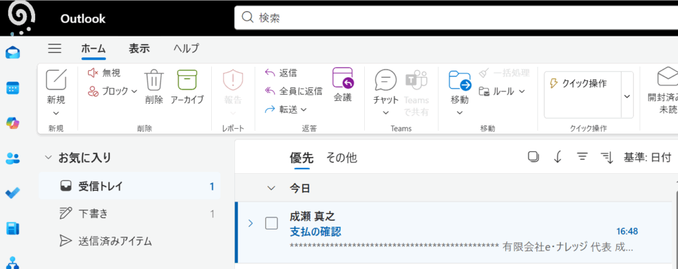Toggle the hamburger navigation pane button

pyautogui.click(x=55, y=48)
